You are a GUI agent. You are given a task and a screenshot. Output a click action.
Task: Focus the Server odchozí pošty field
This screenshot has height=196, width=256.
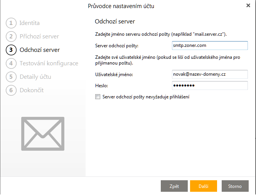210,46
